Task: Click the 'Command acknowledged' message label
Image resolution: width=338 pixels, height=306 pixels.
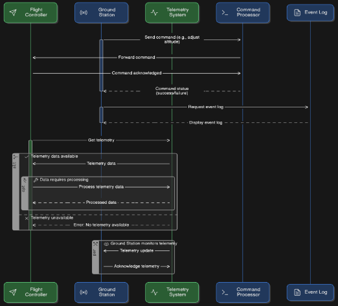Action: tap(137, 73)
